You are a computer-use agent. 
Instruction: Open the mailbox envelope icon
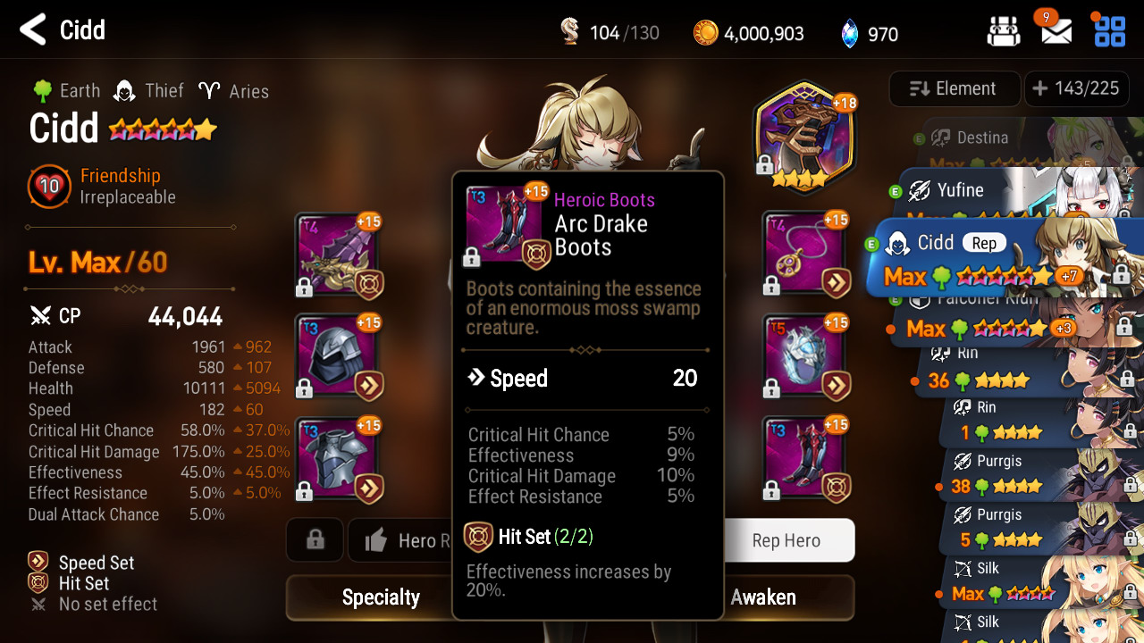coord(1056,30)
